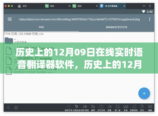Image resolution: width=158 pixels, height=116 pixels.
Task: Trigger 摇一摇 shake
Action: coord(118,108)
